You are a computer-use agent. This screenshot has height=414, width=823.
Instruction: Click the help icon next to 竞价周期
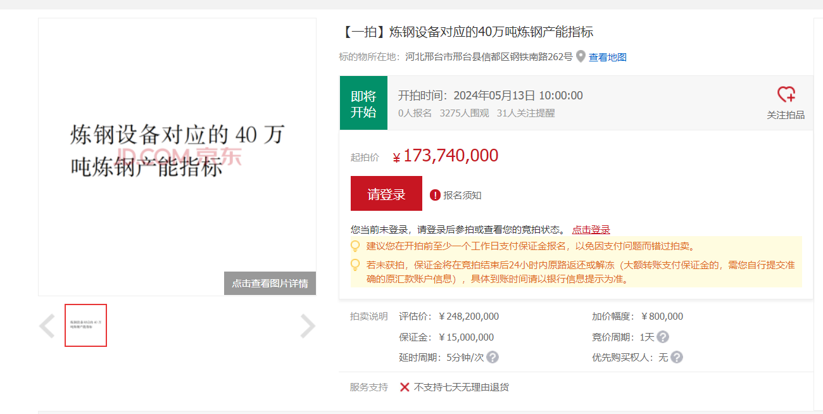click(663, 337)
